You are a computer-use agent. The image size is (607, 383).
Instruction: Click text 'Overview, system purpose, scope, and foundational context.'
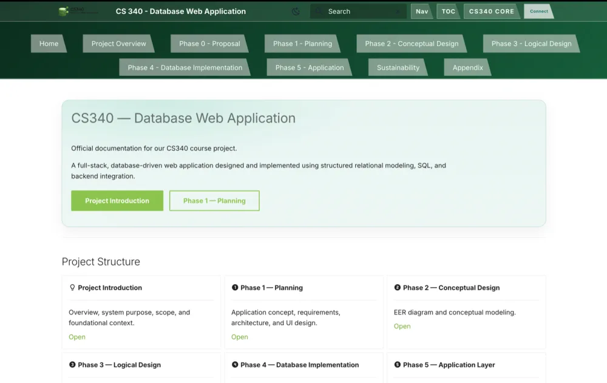click(x=129, y=317)
